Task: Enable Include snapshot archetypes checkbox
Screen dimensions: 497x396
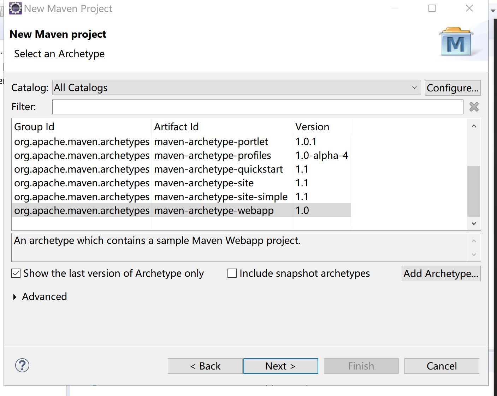Action: point(232,273)
